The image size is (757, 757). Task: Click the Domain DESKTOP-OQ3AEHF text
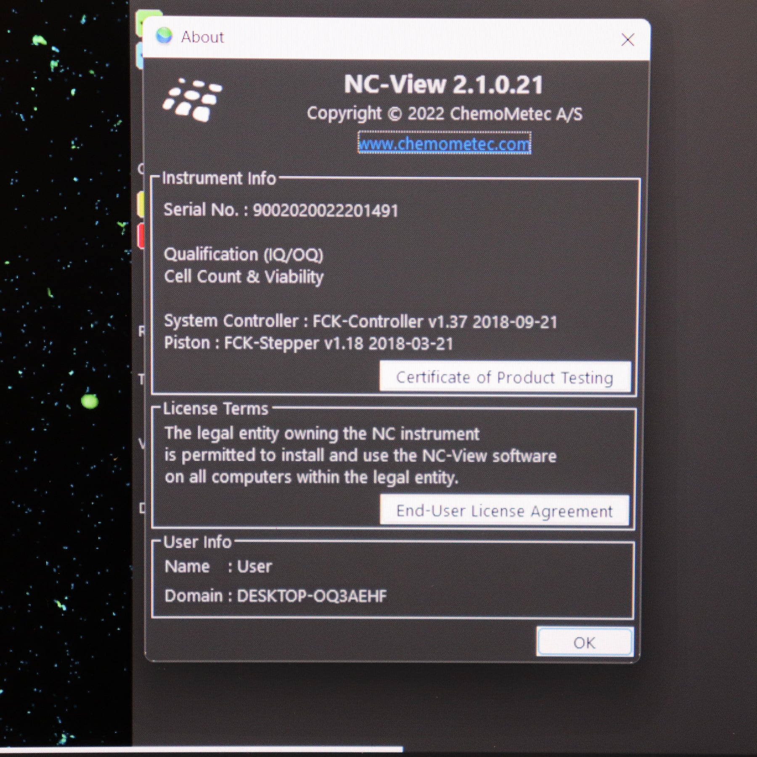coord(275,596)
